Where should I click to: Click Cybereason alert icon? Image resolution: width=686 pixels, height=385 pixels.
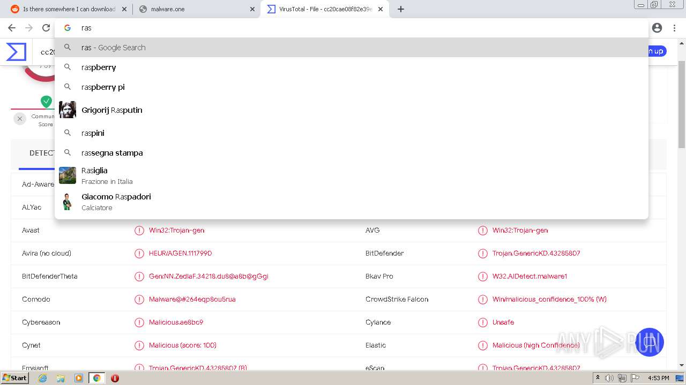tap(139, 322)
